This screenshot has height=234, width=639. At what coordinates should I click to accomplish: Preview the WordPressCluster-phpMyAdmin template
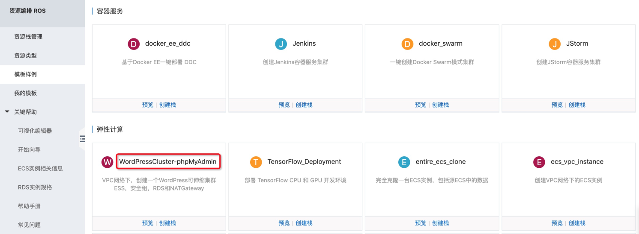(x=148, y=223)
